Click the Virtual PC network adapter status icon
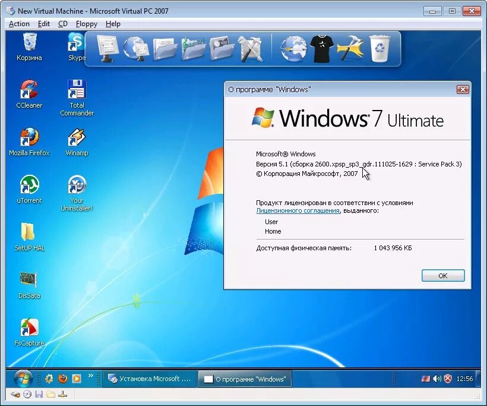The width and height of the screenshot is (487, 406). (62, 395)
